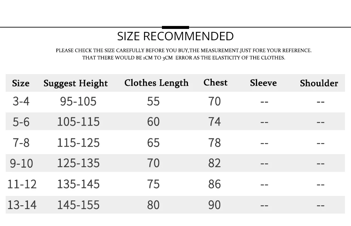Click the 9-10 size row label
Viewport: 351px width, 226px height.
coord(22,163)
